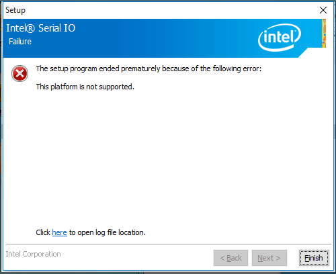Select the 'Intel® Serial IO' heading text

pos(41,28)
